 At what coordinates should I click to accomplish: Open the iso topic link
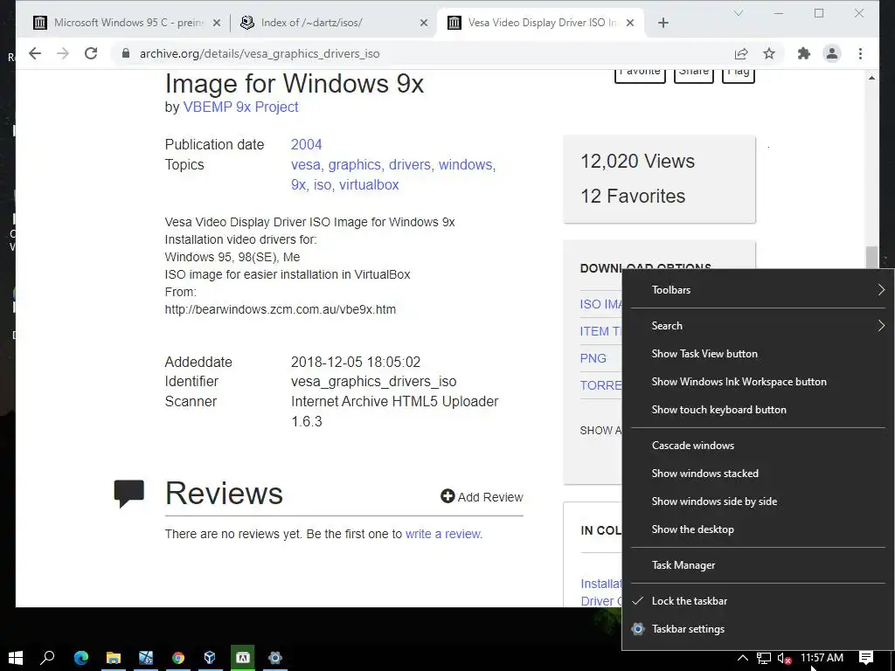pyautogui.click(x=322, y=185)
